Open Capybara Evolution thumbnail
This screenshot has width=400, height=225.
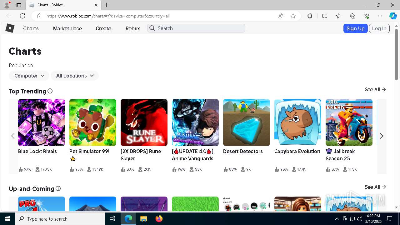(298, 122)
